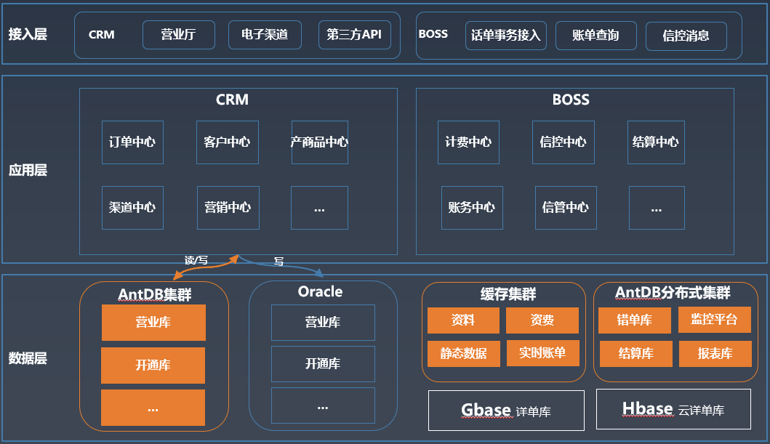Click the 账单查询 box
This screenshot has width=770, height=444.
[595, 36]
